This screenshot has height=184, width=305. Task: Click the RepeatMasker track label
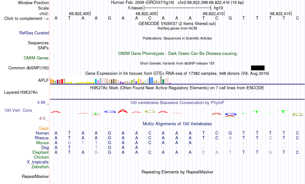pos(35,176)
